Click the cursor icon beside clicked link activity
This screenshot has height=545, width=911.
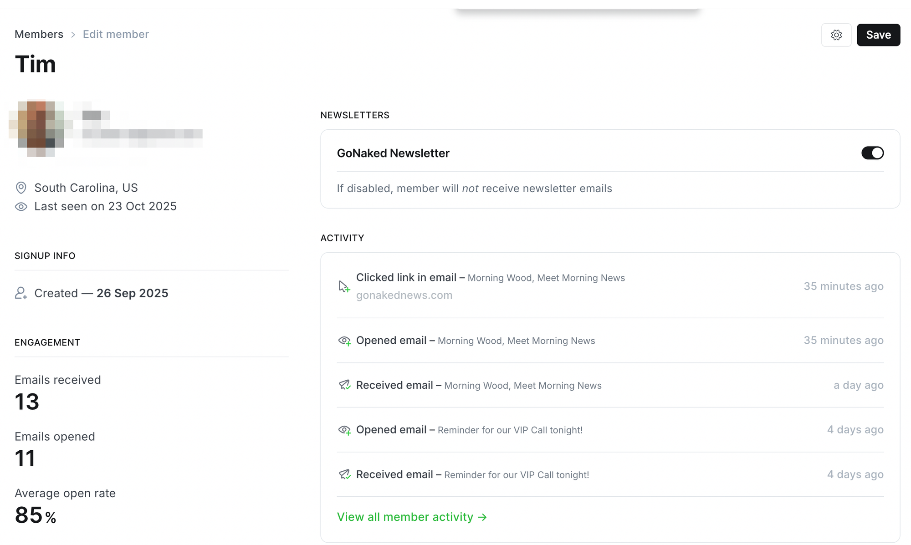pos(344,286)
